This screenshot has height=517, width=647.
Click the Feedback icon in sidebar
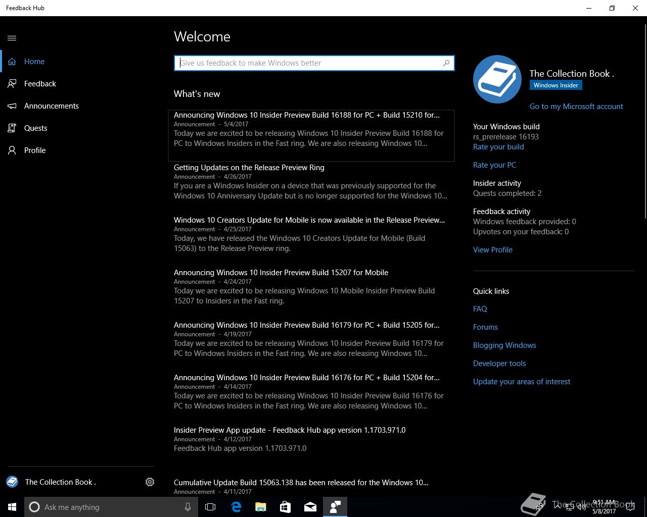(x=12, y=84)
